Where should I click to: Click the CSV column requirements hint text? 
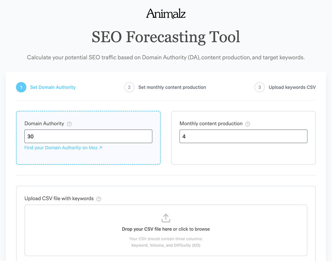tap(166, 242)
